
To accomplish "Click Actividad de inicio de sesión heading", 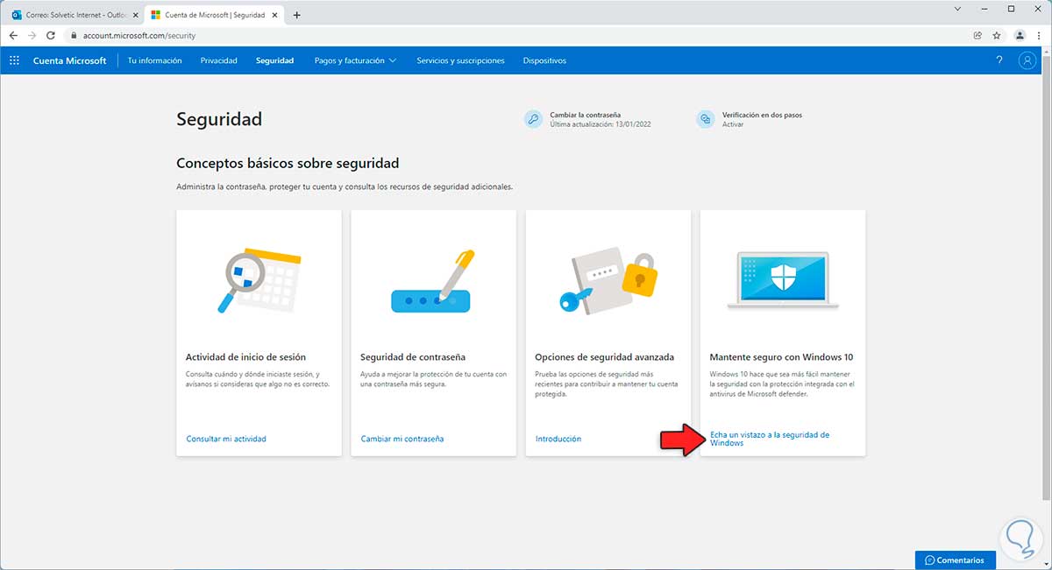I will pyautogui.click(x=245, y=357).
